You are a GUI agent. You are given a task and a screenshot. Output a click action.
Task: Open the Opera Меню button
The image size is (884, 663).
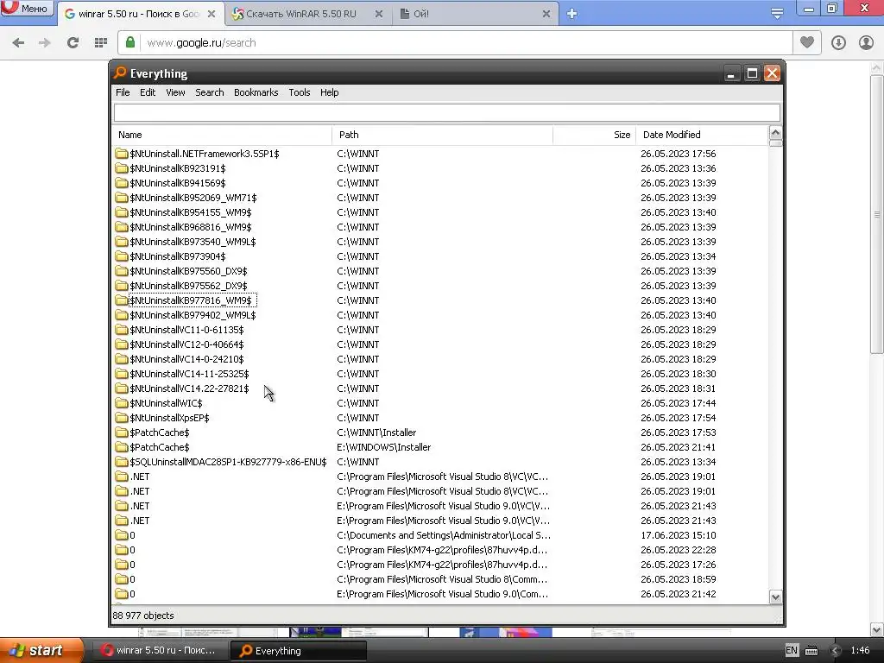tap(27, 8)
